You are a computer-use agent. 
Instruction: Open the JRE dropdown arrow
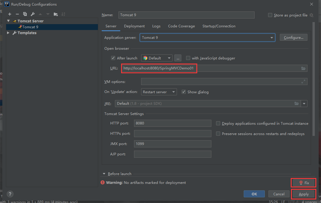coord(304,104)
